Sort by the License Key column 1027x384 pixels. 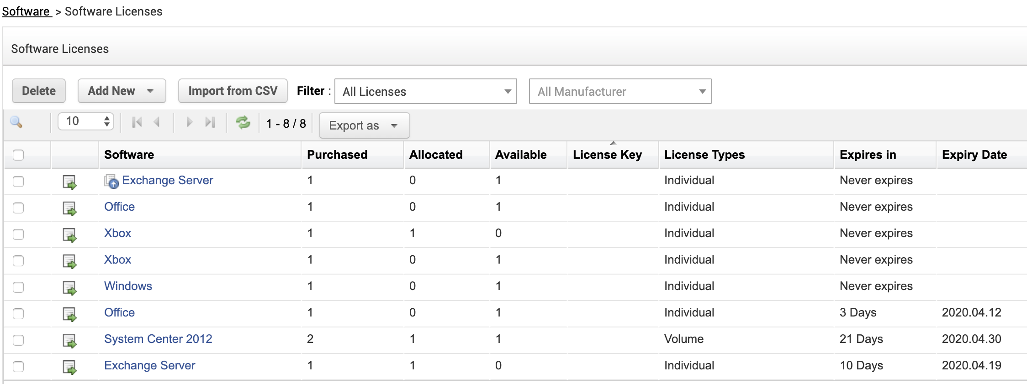point(607,155)
